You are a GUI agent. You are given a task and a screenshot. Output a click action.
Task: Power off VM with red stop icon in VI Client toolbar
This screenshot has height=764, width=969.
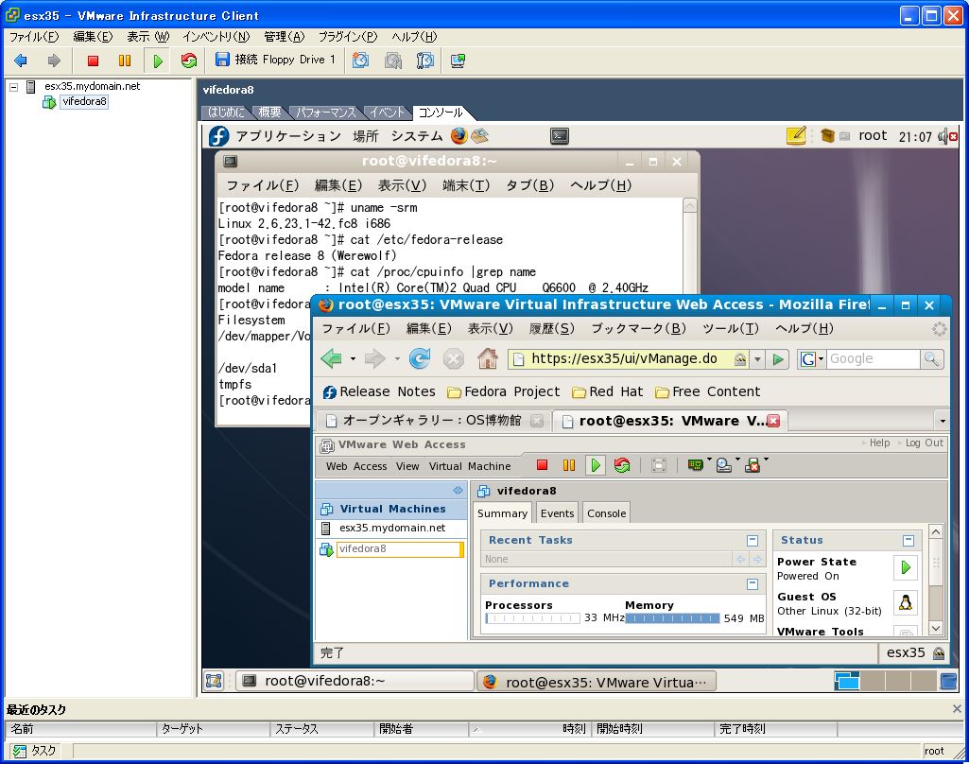[93, 61]
